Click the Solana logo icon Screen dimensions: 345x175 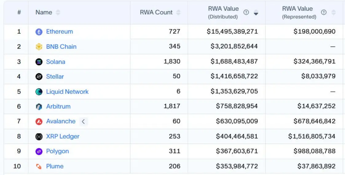[x=39, y=62]
